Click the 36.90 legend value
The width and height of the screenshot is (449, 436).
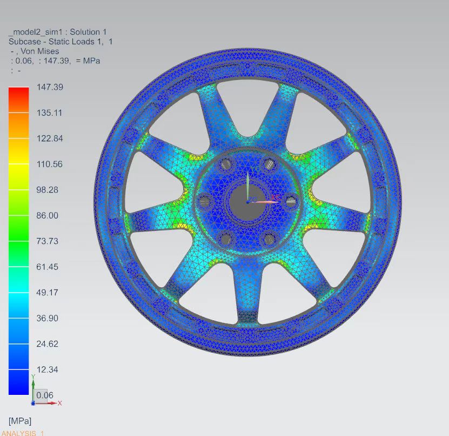coord(47,318)
